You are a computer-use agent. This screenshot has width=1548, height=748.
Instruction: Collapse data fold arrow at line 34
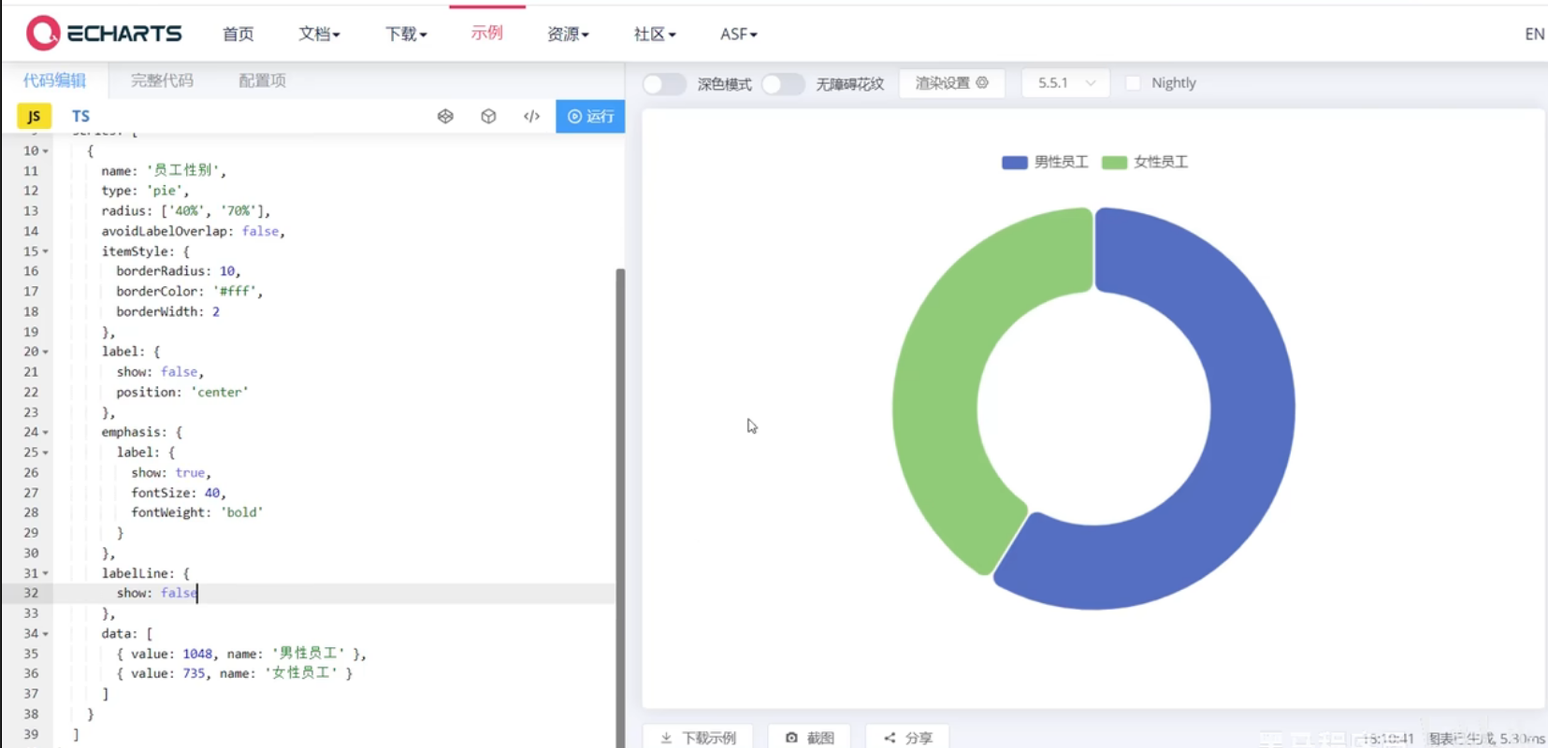click(46, 634)
